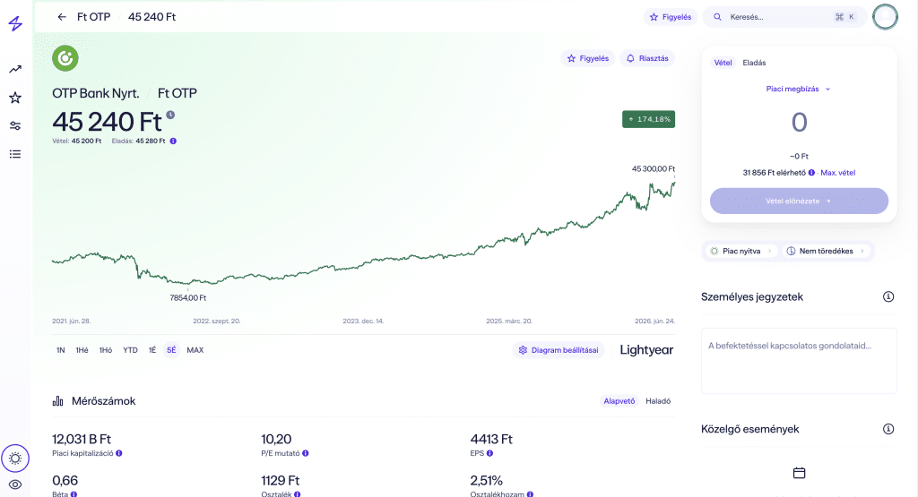Screen dimensions: 918x497
Task: Open info icon next to EPS
Action: (490, 453)
